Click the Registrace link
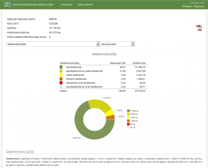208x168 pixels. [x=199, y=6]
